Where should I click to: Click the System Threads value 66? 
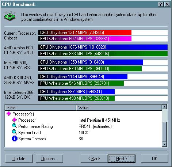(x=81, y=139)
